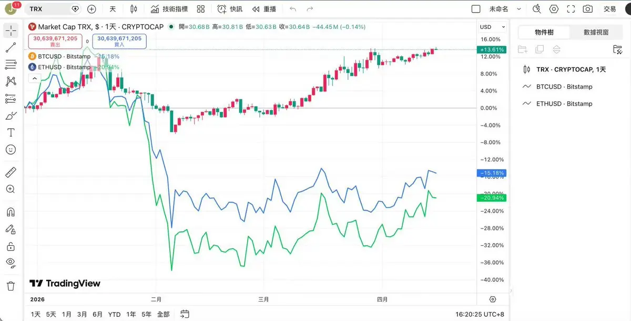Click the clone objects icon
Viewport: 631px width, 321px height.
[x=540, y=49]
